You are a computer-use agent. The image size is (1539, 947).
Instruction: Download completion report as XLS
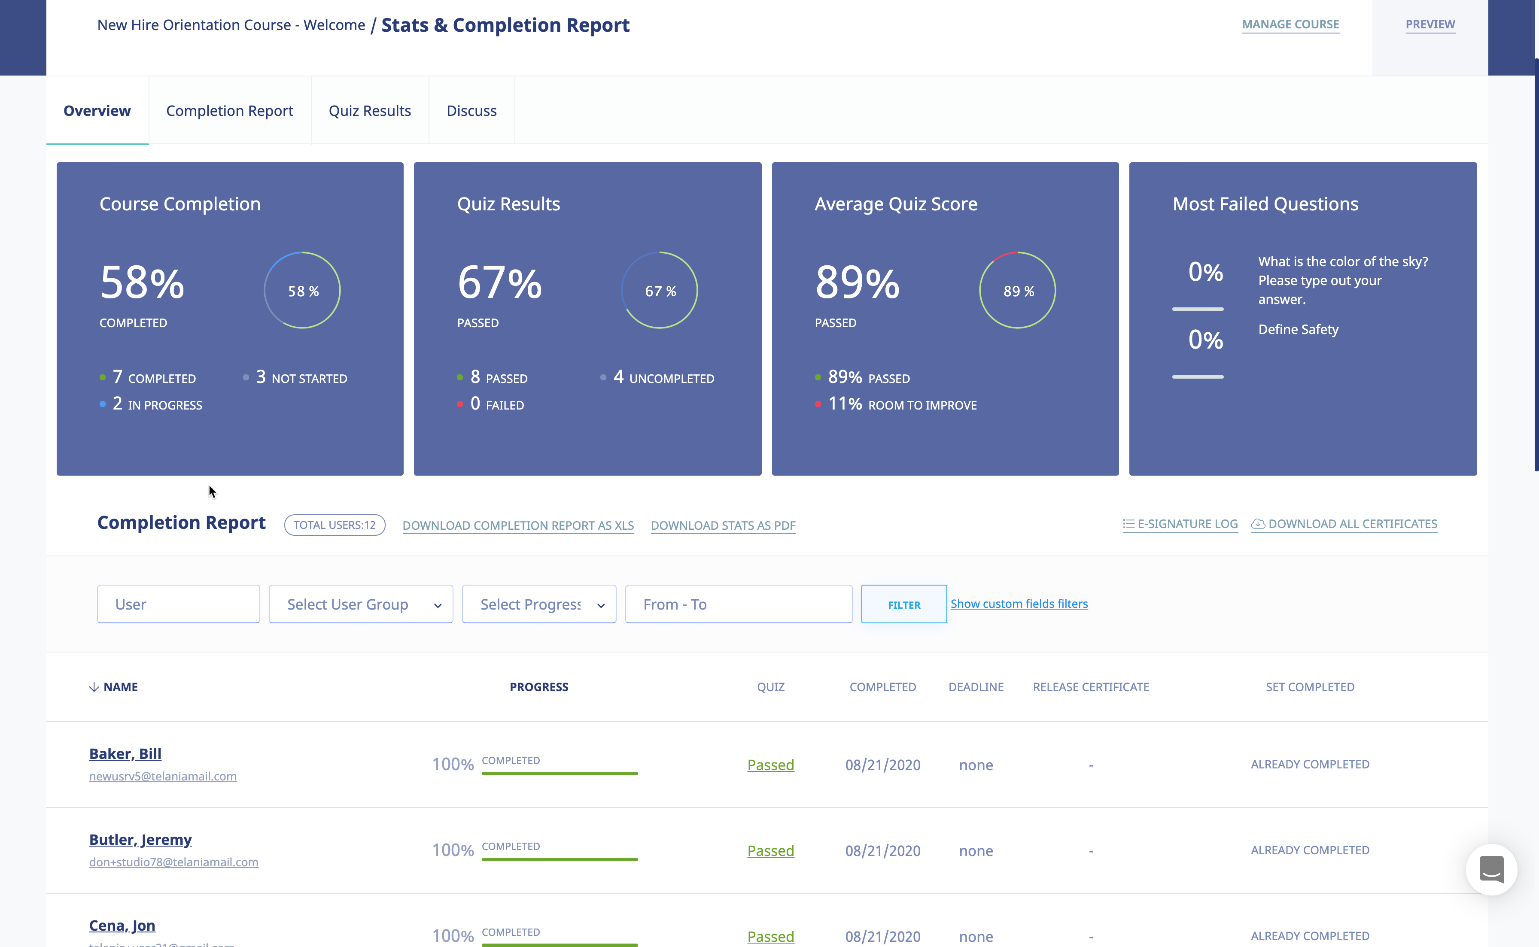coord(518,525)
